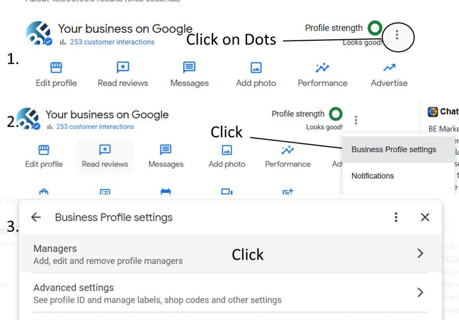Choose Notifications in the dropdown menu
This screenshot has height=320, width=459.
pyautogui.click(x=372, y=176)
